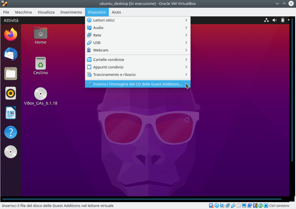Open Firefox from the Ubuntu dock

click(x=11, y=34)
